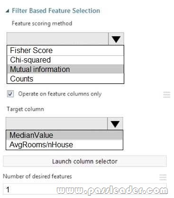
Task: Open the Feature scoring method dropdown arrow
Action: click(116, 39)
